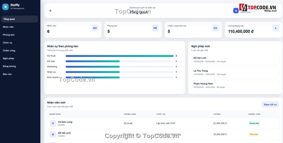
Task: Click the Kỹ thuật cell in Võ Đức Long row
Action: tap(128, 123)
